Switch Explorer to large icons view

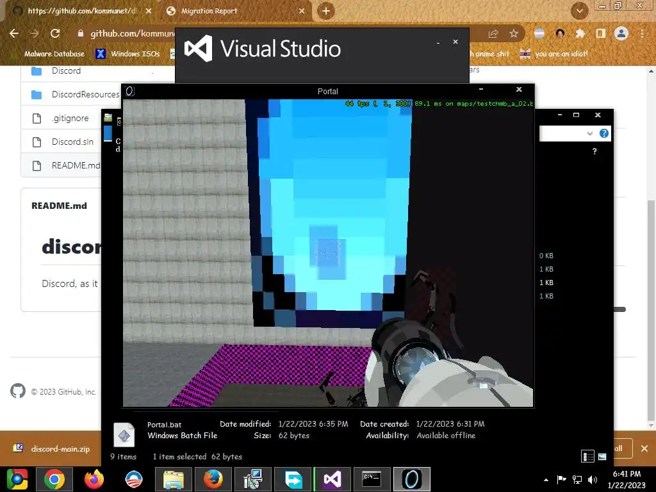(602, 456)
